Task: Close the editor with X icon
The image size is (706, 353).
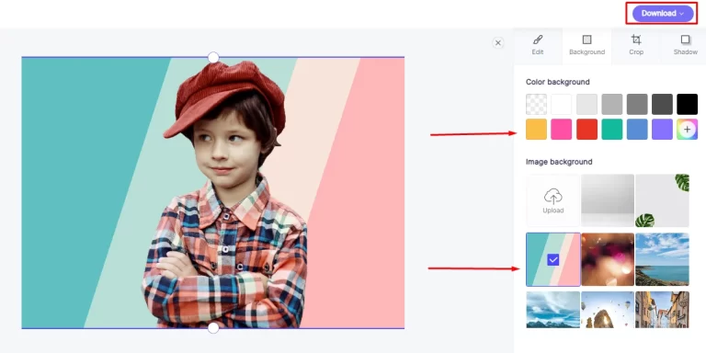Action: coord(497,43)
